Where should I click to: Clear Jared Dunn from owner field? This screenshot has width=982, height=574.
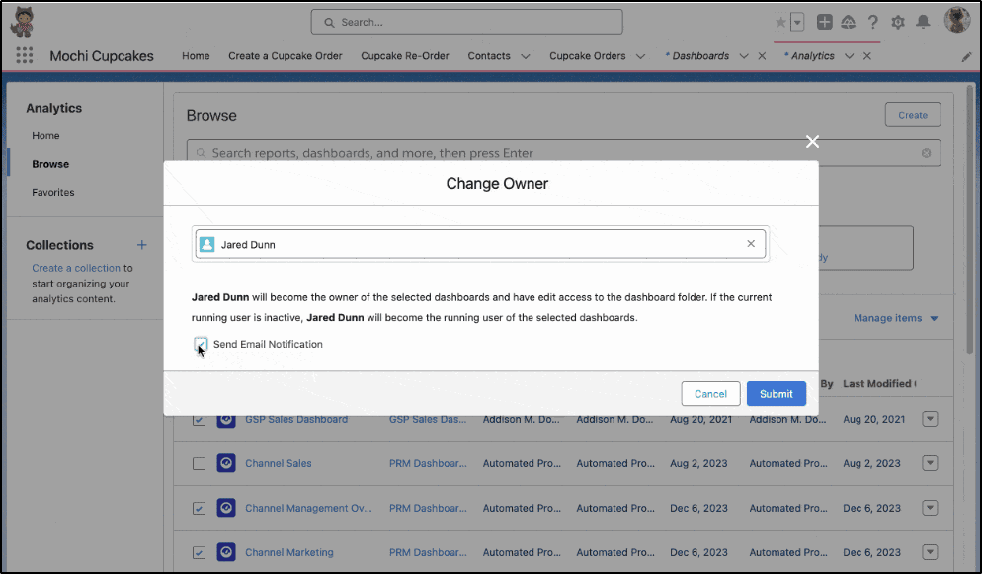click(x=751, y=243)
